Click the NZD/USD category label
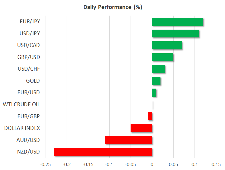The width and height of the screenshot is (225, 170). [28, 152]
